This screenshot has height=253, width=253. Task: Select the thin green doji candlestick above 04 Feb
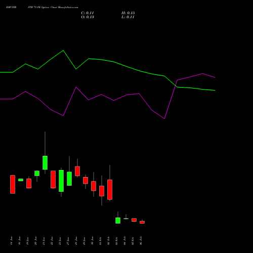coord(126,219)
